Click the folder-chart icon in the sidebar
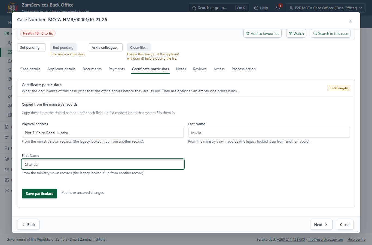Image resolution: width=372 pixels, height=245 pixels. click(7, 33)
